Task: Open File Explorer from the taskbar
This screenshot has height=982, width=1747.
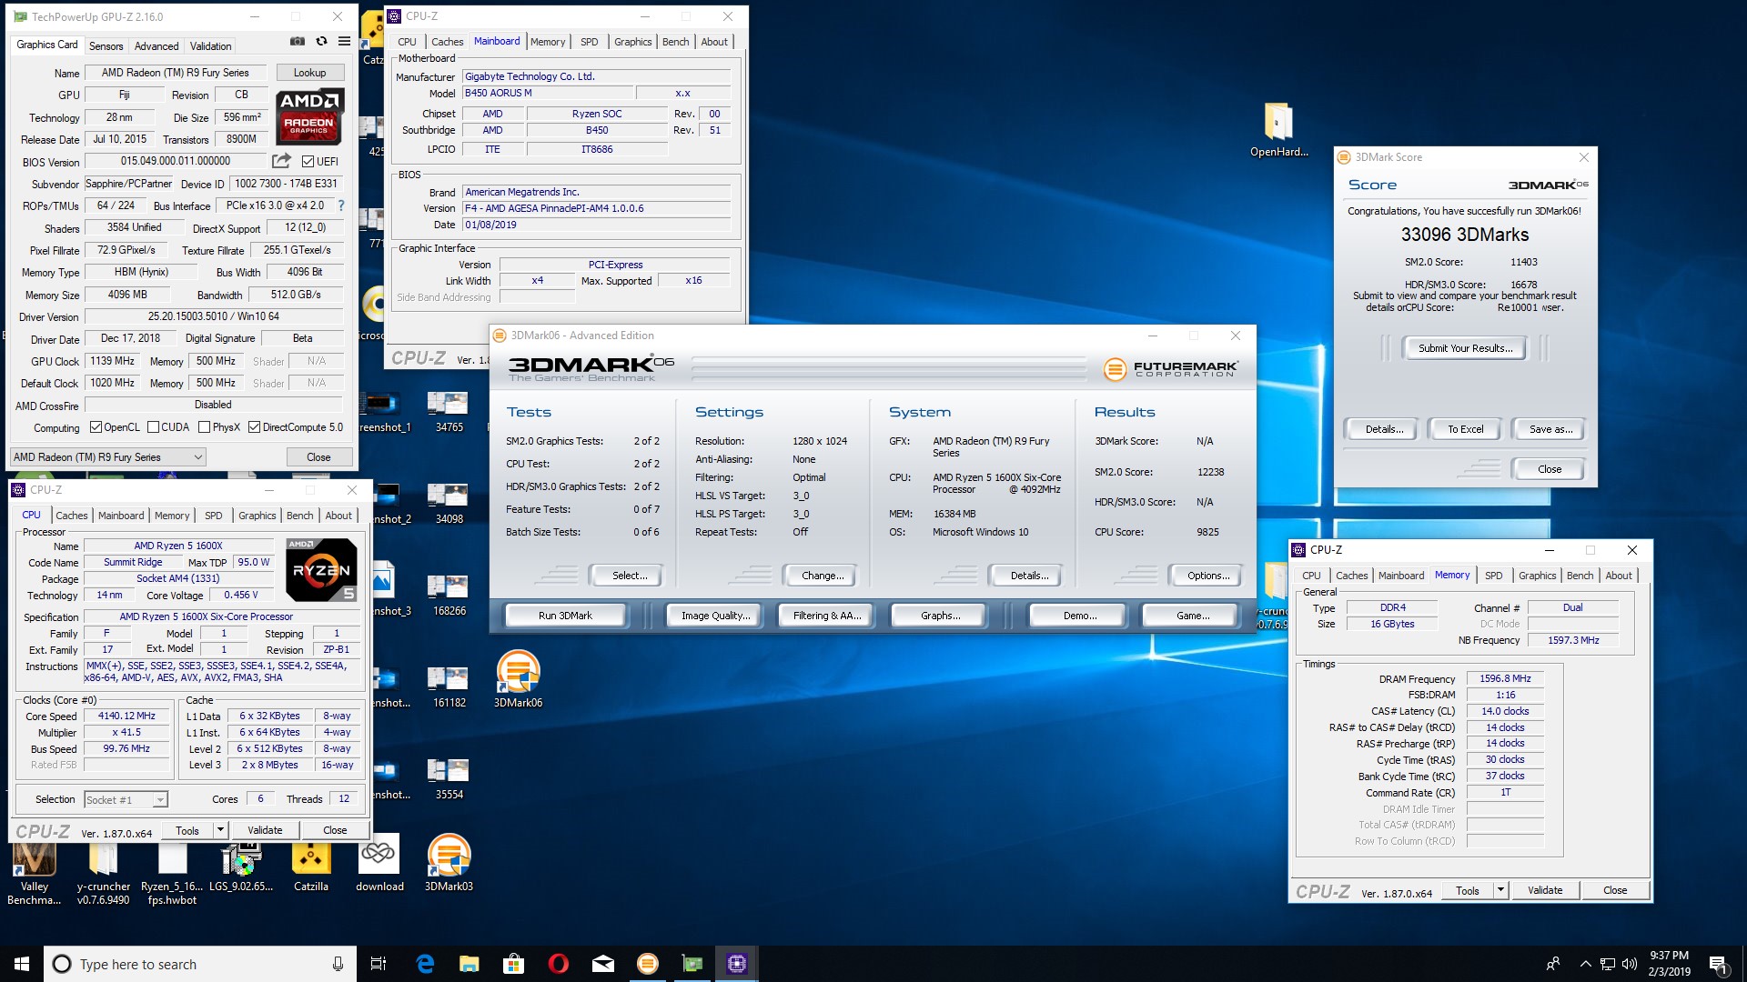Action: [x=470, y=964]
